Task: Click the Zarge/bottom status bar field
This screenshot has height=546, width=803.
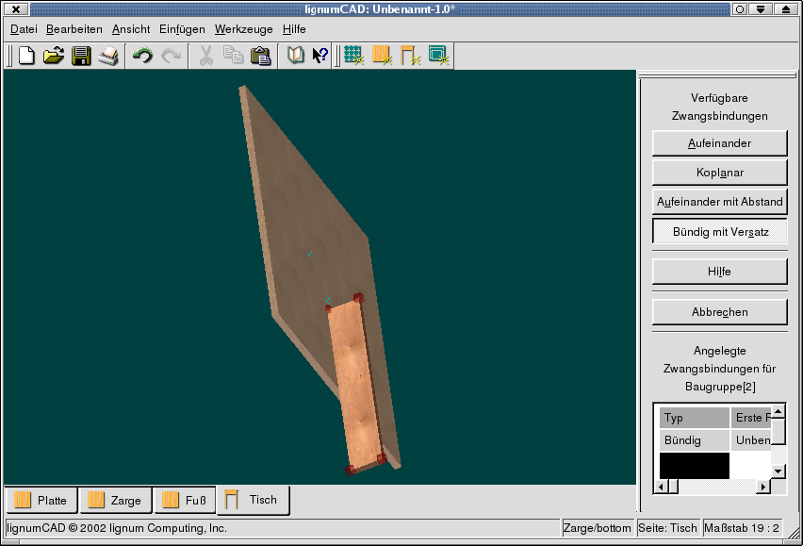Action: (x=597, y=528)
